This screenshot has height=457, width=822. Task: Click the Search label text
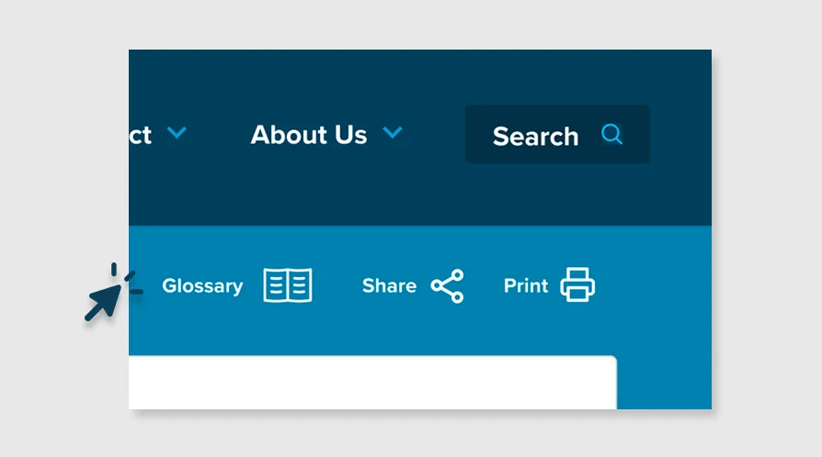(535, 137)
